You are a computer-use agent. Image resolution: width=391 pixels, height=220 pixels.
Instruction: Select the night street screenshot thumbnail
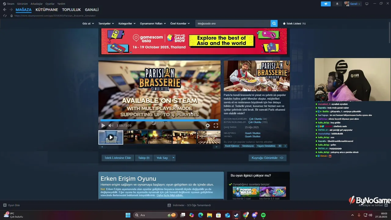tap(160, 137)
